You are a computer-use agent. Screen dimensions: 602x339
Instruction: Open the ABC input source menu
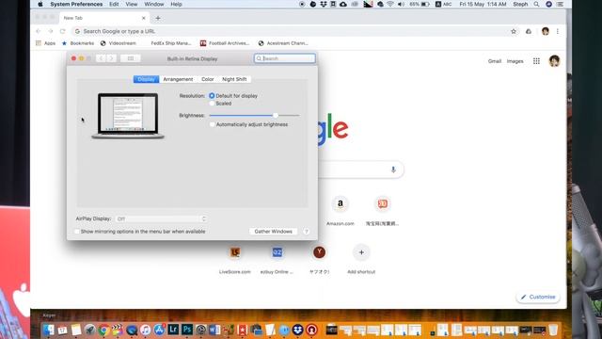[x=443, y=4]
